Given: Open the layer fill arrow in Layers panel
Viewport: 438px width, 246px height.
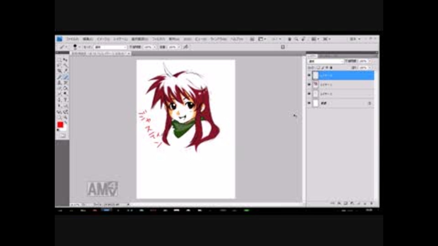Looking at the screenshot, I should (370, 68).
